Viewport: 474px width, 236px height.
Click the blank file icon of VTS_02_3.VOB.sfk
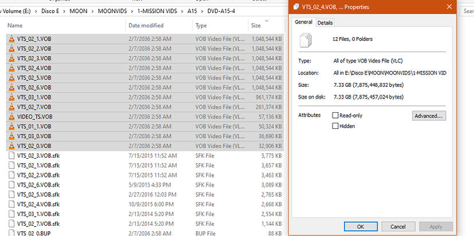pyautogui.click(x=11, y=155)
